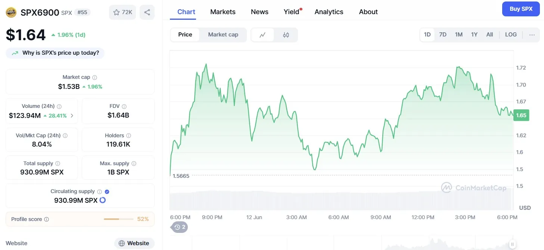
Task: Click the Profile score progress bar
Action: pyautogui.click(x=119, y=219)
